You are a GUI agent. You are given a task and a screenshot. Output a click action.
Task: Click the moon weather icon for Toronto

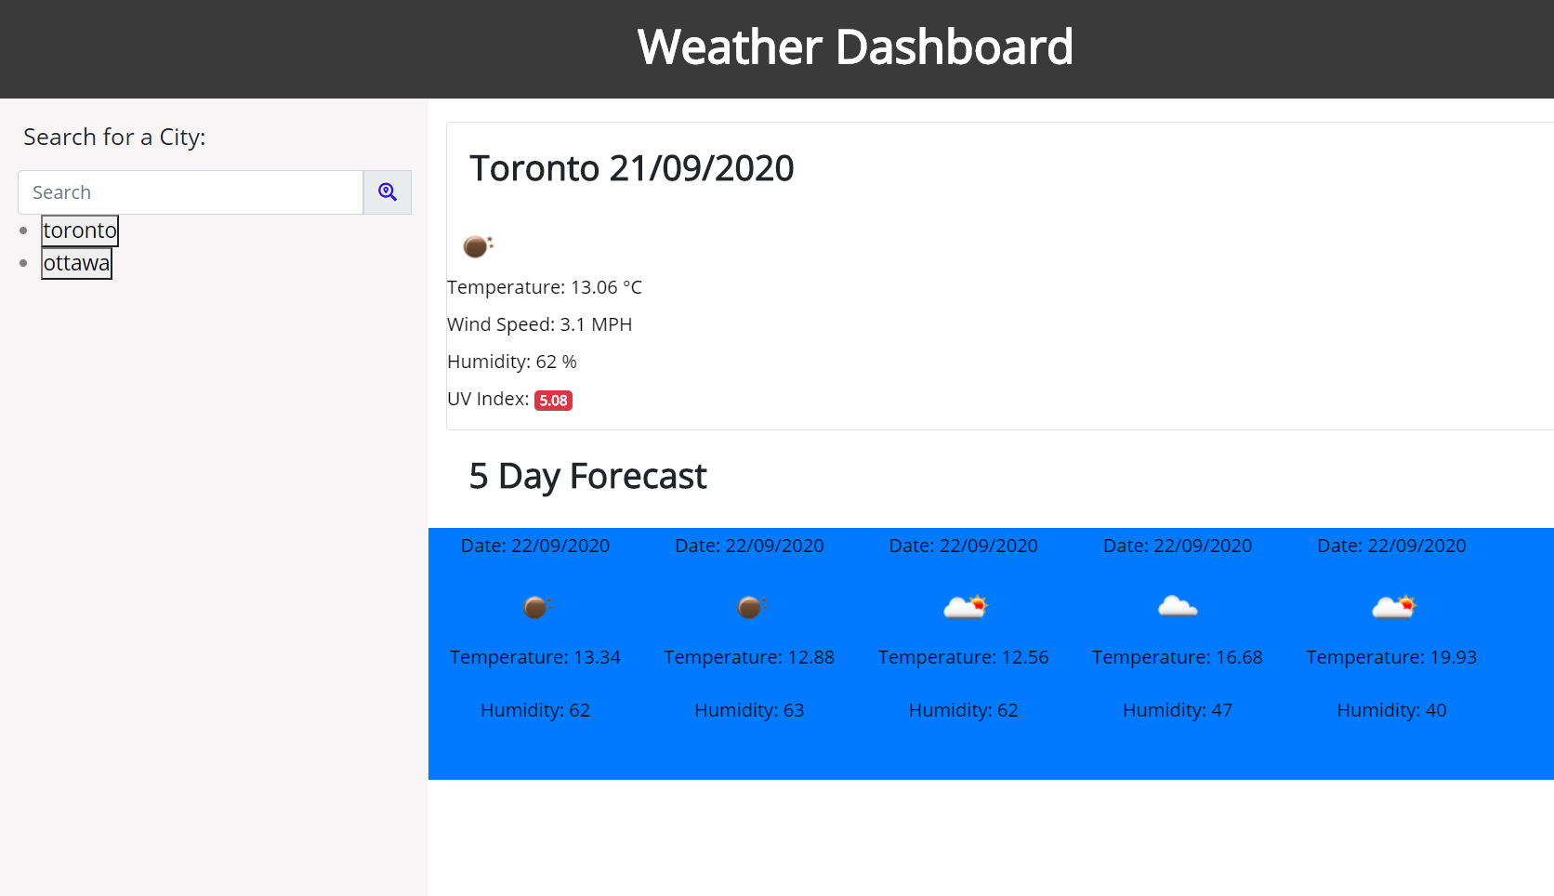coord(478,245)
